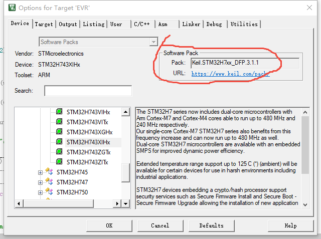Click the chip icon beside STM32H743ZITx
The width and height of the screenshot is (321, 239).
pyautogui.click(x=59, y=161)
